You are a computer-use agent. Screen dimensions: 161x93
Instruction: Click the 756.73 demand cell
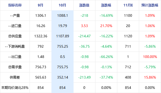click(41, 67)
